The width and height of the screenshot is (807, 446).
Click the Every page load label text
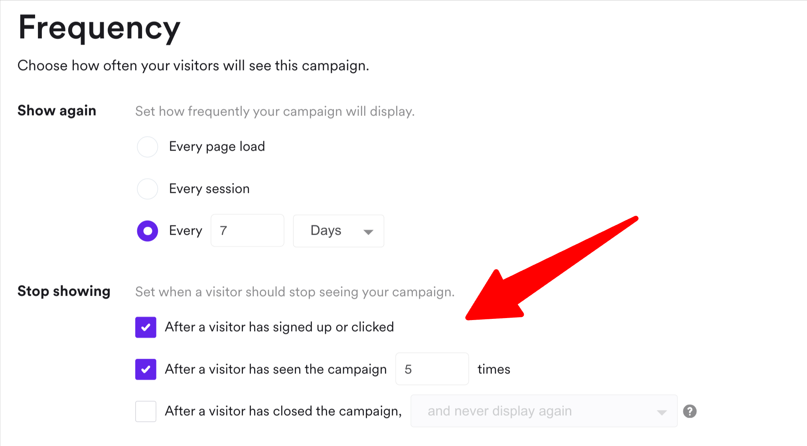(x=217, y=147)
